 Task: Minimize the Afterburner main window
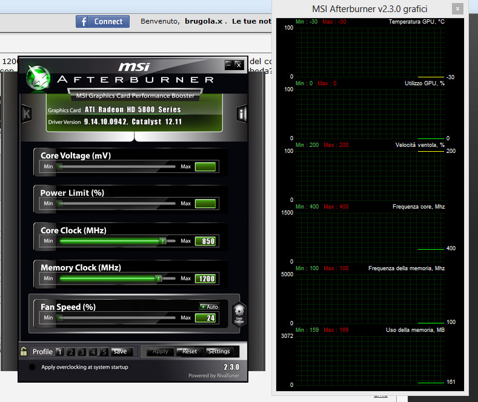coord(229,65)
